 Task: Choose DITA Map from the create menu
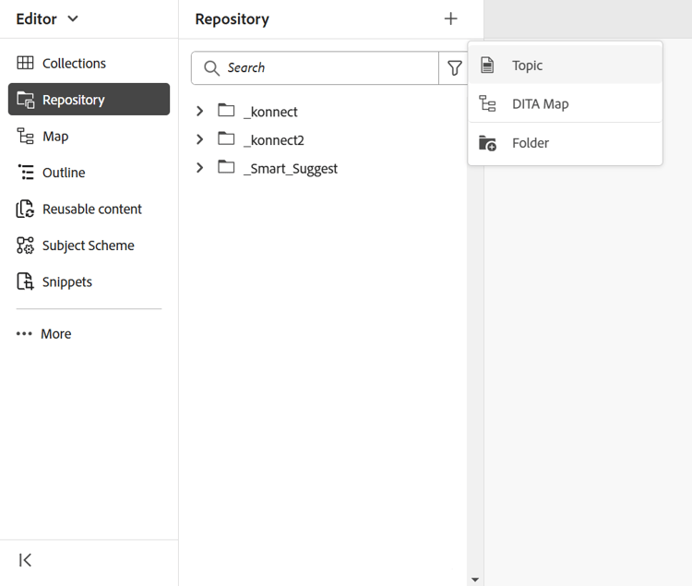pyautogui.click(x=566, y=103)
